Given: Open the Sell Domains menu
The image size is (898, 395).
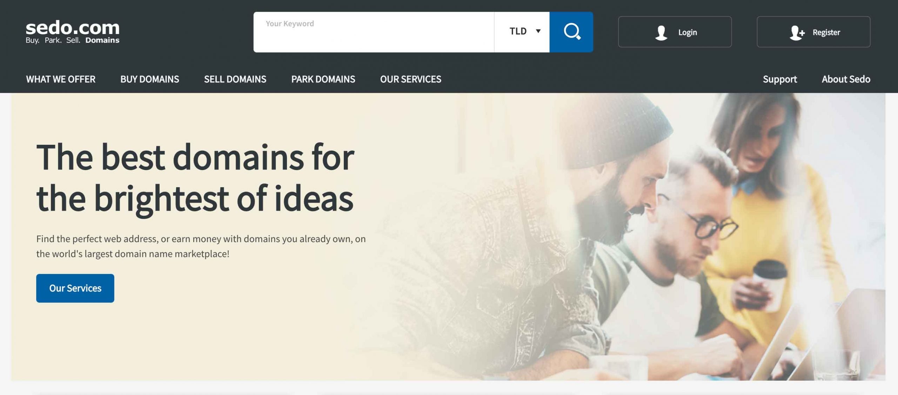Looking at the screenshot, I should (x=235, y=79).
